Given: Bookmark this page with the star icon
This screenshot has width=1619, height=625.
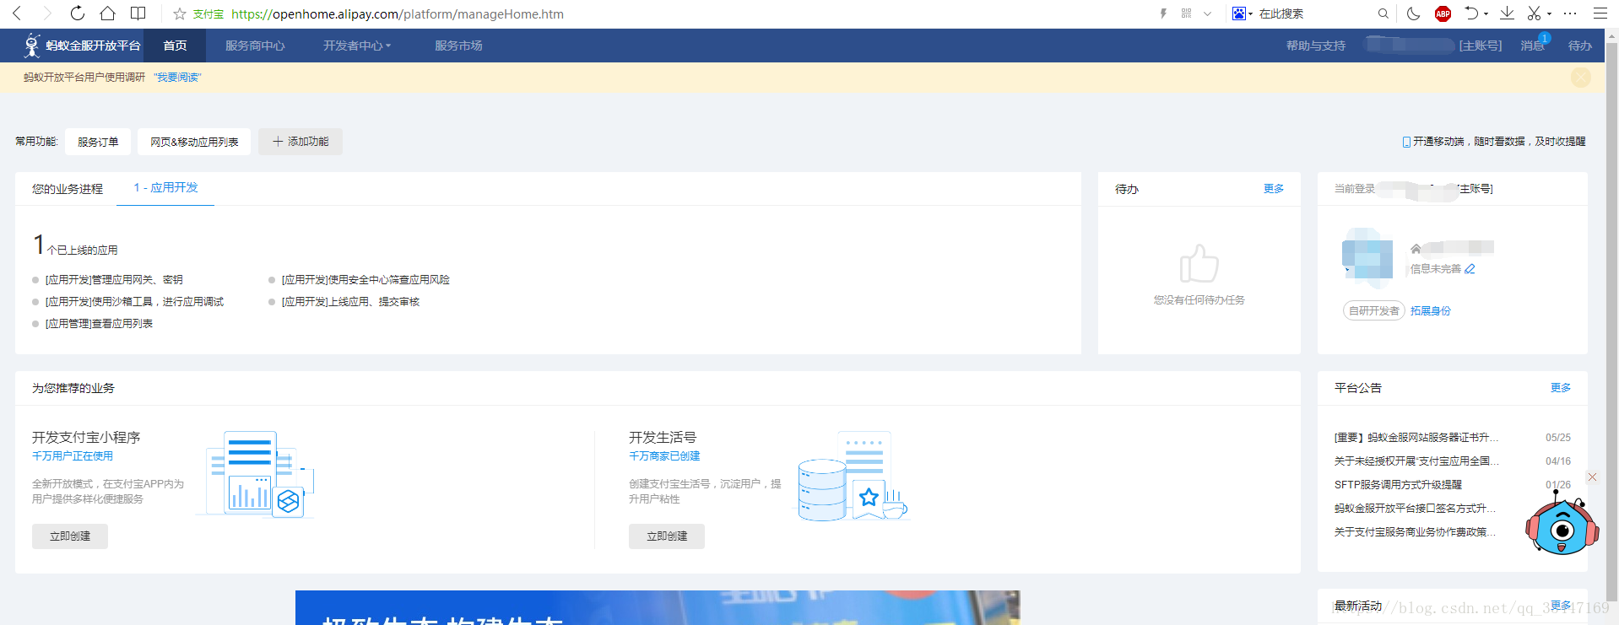Looking at the screenshot, I should click(x=180, y=13).
